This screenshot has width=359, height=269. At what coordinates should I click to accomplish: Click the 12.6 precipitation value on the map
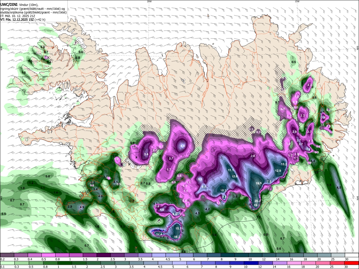coord(235,176)
